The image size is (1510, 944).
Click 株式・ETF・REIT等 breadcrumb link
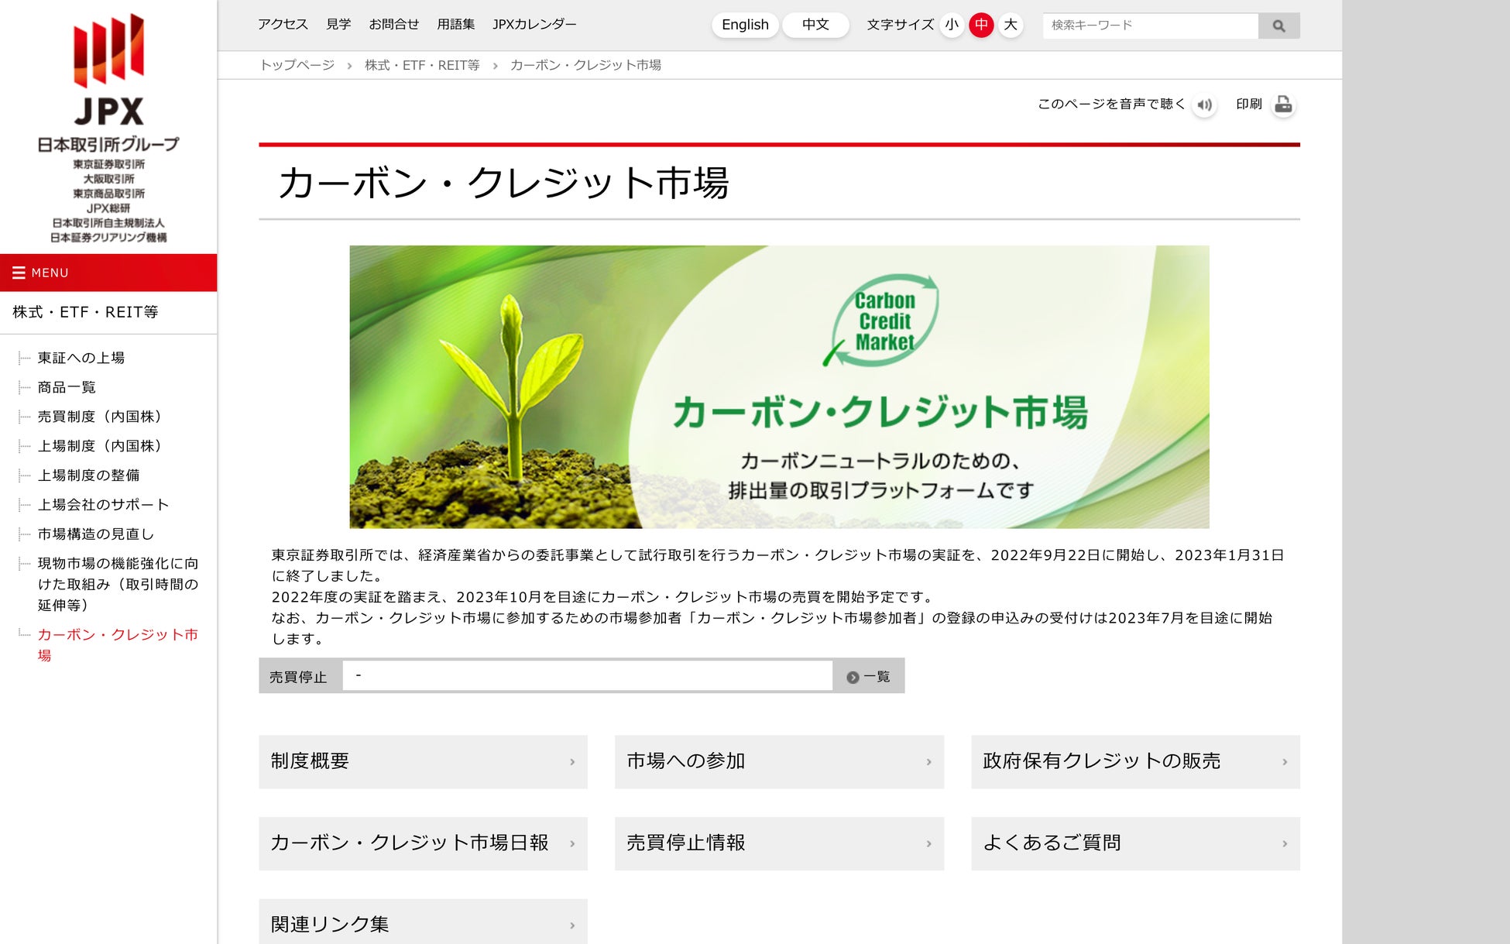(422, 65)
